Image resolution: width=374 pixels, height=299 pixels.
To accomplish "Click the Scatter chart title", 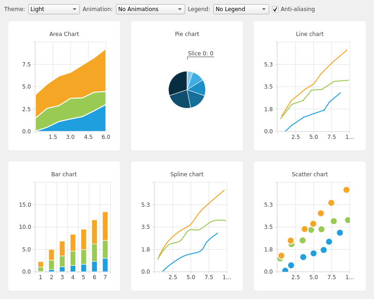I will pyautogui.click(x=310, y=174).
